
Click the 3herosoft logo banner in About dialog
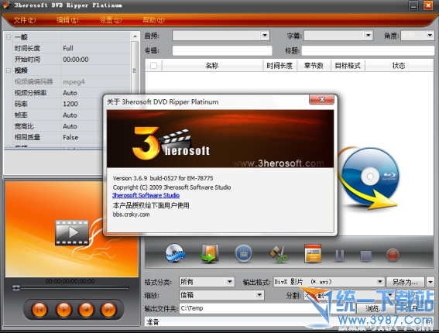pyautogui.click(x=220, y=139)
